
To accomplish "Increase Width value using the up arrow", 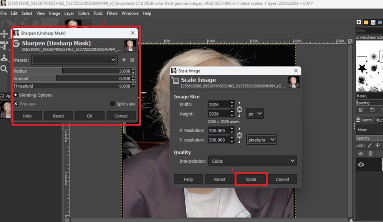I will (x=232, y=103).
